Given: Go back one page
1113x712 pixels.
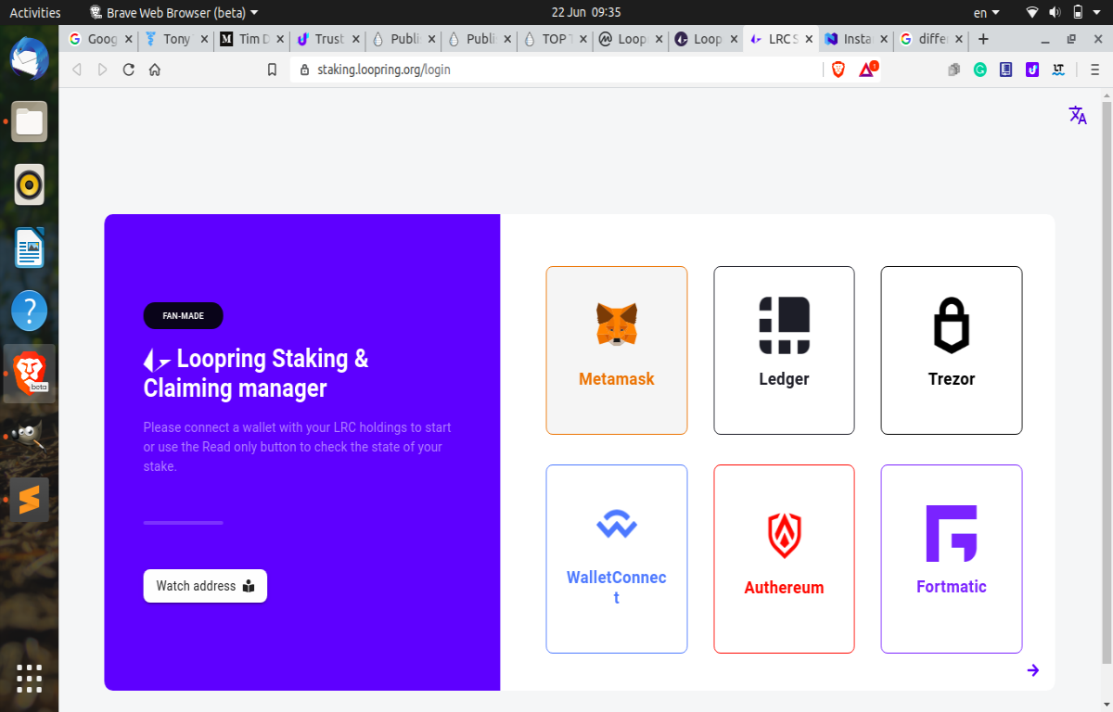Looking at the screenshot, I should (x=77, y=70).
